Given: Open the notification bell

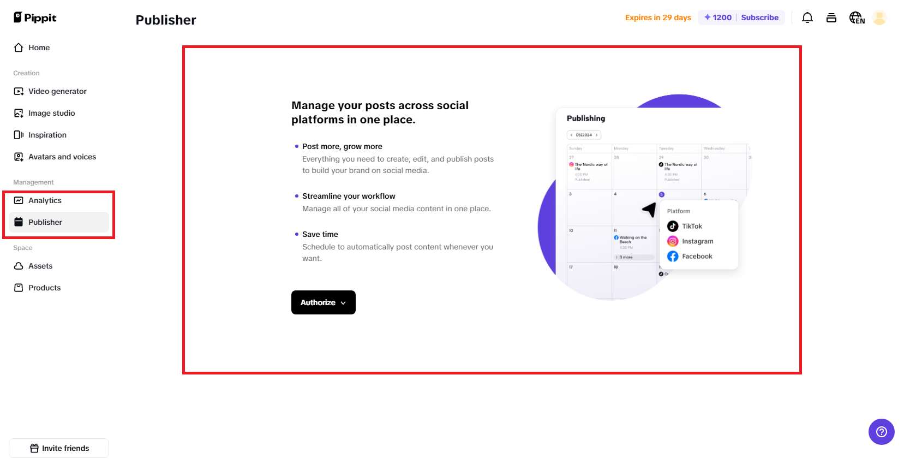Looking at the screenshot, I should 807,17.
